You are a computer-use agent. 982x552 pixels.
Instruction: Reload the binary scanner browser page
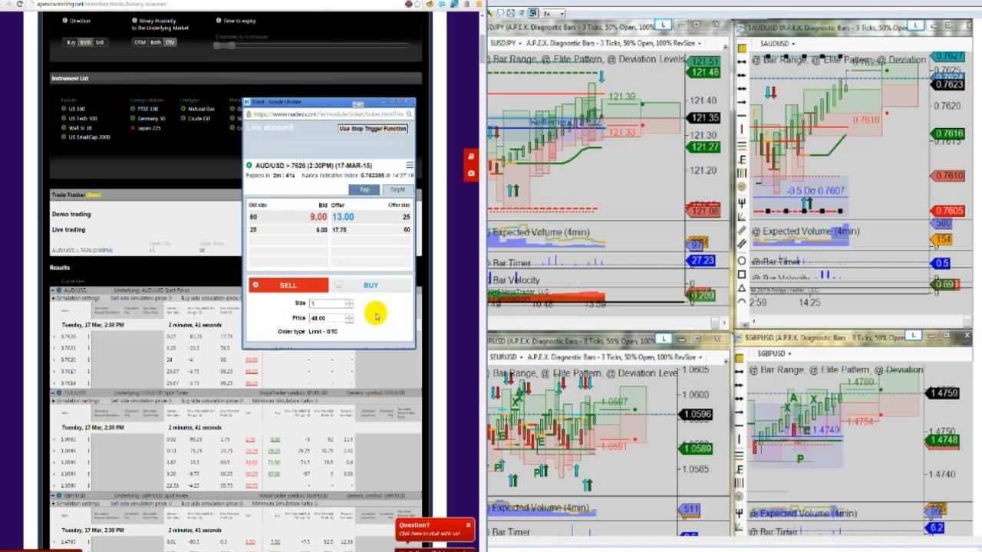[19, 4]
